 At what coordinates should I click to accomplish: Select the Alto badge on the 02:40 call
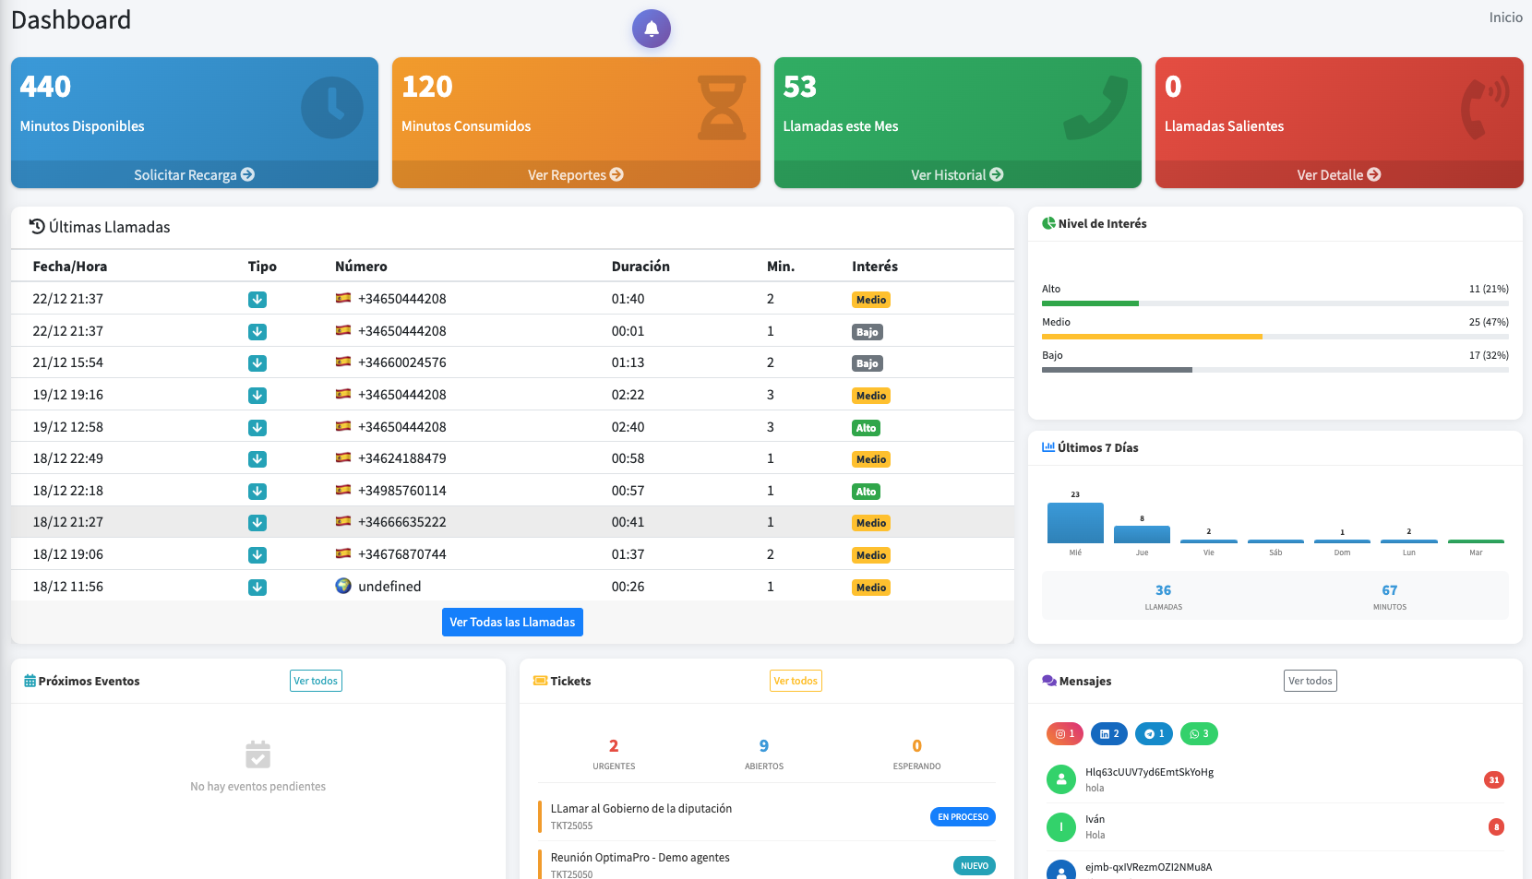[866, 427]
